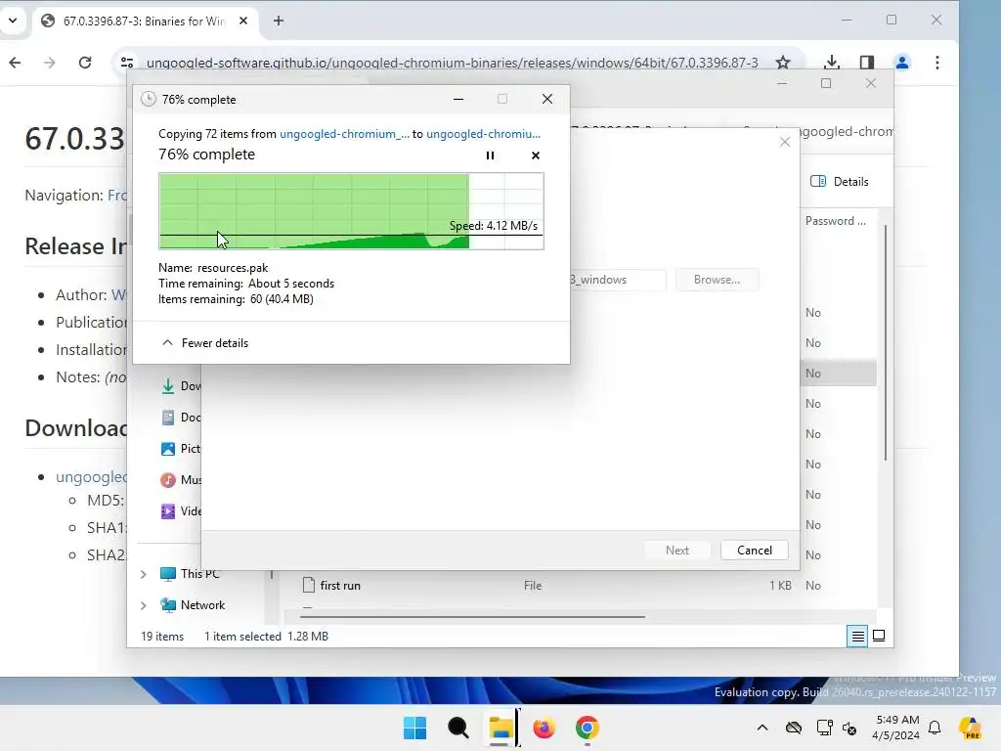Open Downloads folder in Explorer sidebar
The width and height of the screenshot is (1001, 751).
180,385
